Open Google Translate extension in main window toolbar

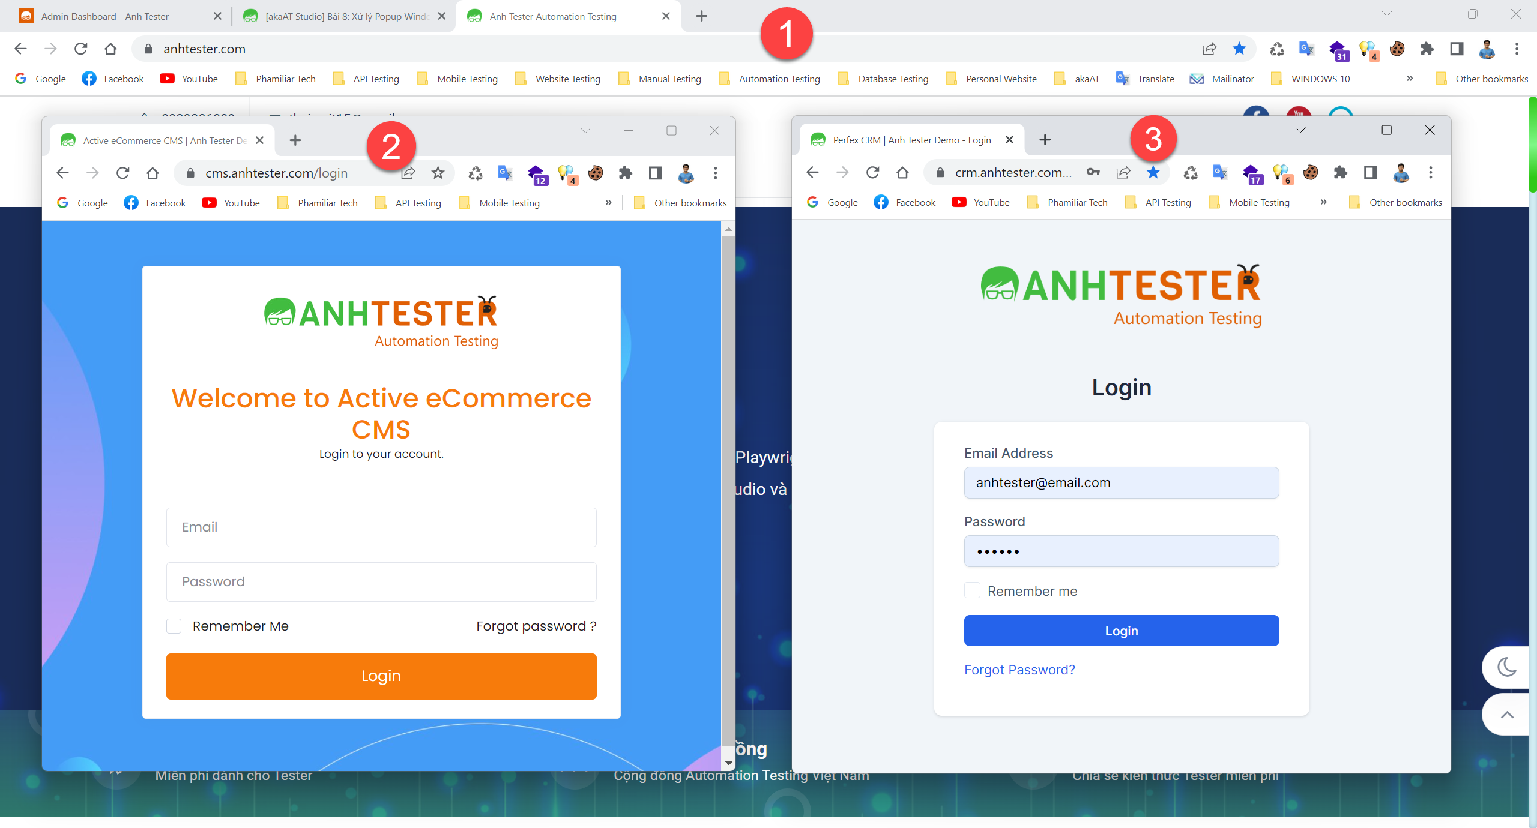(x=1306, y=49)
